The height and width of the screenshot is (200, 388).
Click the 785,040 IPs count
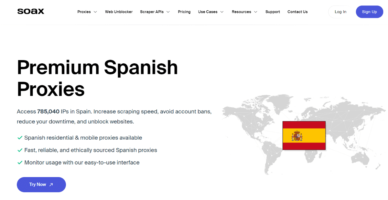(x=48, y=111)
